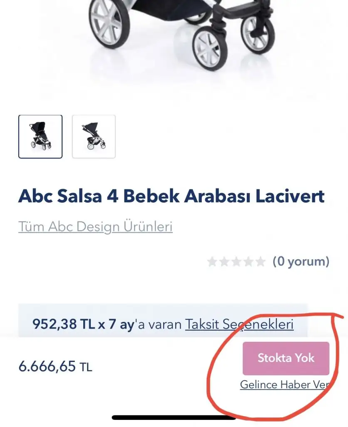The image size is (348, 427).
Task: Click the third rating star
Action: pyautogui.click(x=236, y=262)
